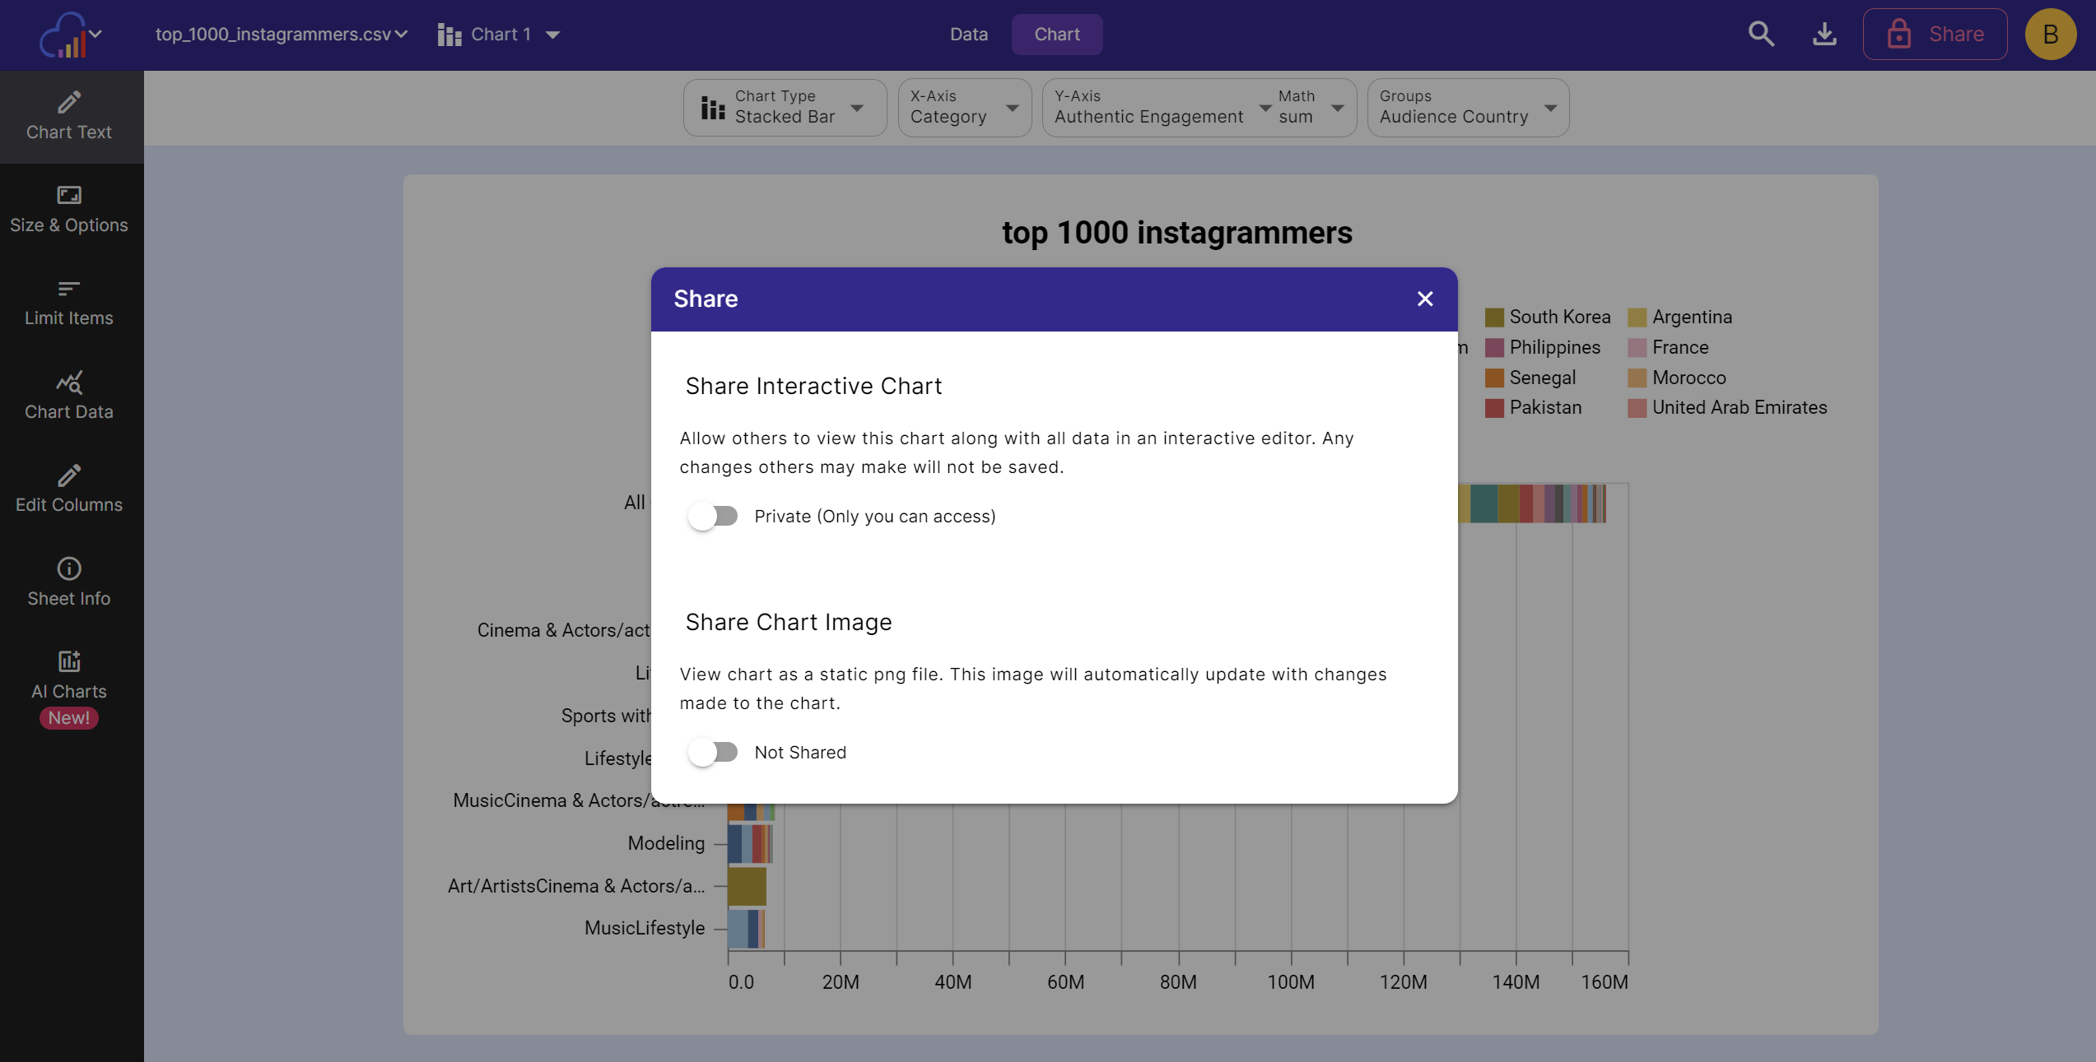Switch to the Chart tab
Screen dimensions: 2096x1062
click(1057, 34)
